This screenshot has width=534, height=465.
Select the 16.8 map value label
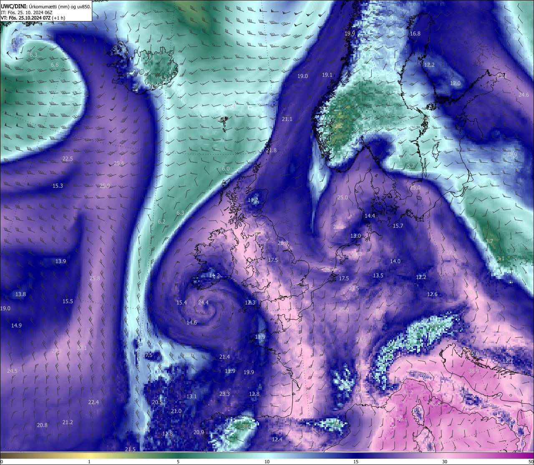coord(415,34)
